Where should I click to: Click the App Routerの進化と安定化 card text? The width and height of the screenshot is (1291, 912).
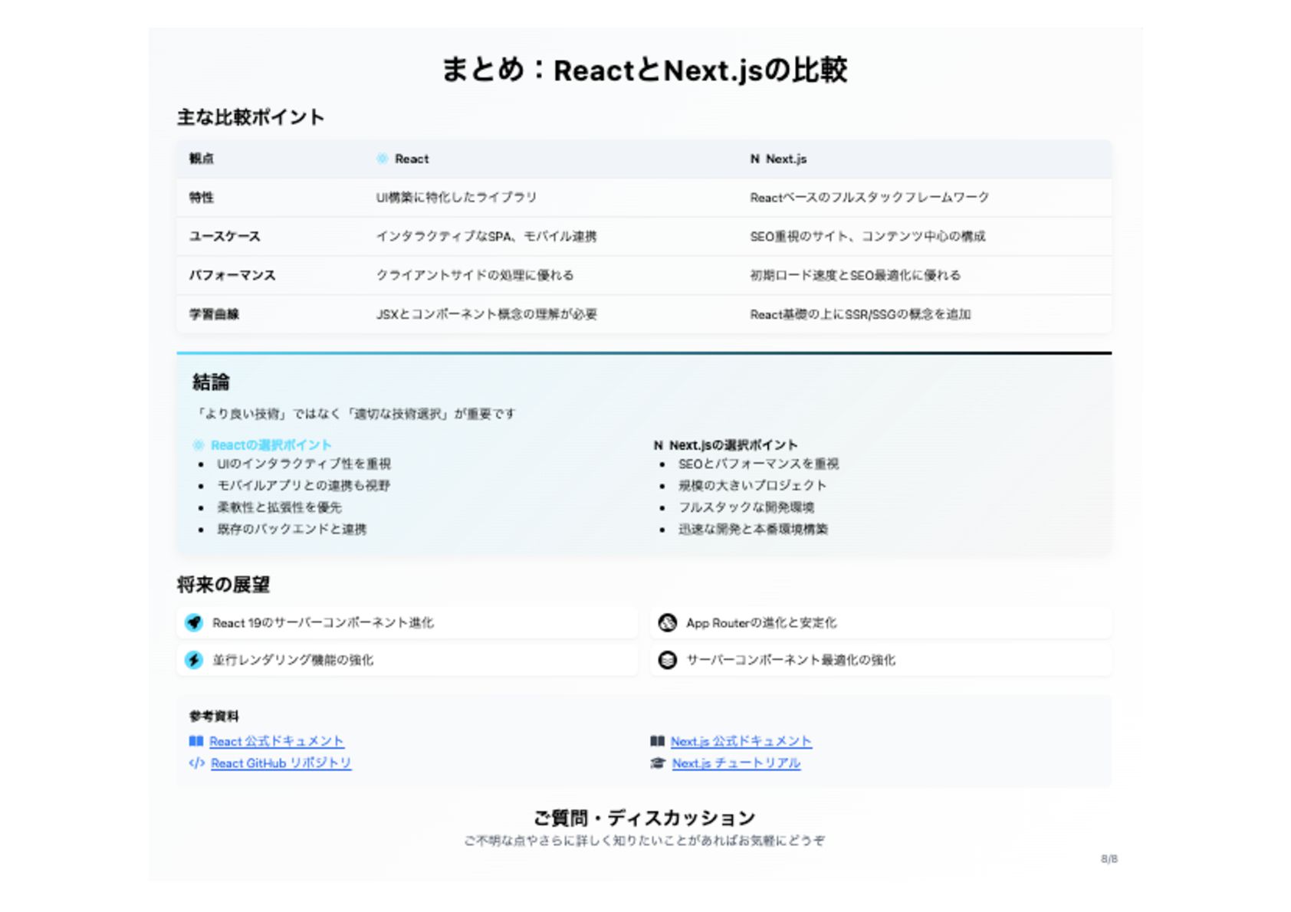(x=761, y=623)
